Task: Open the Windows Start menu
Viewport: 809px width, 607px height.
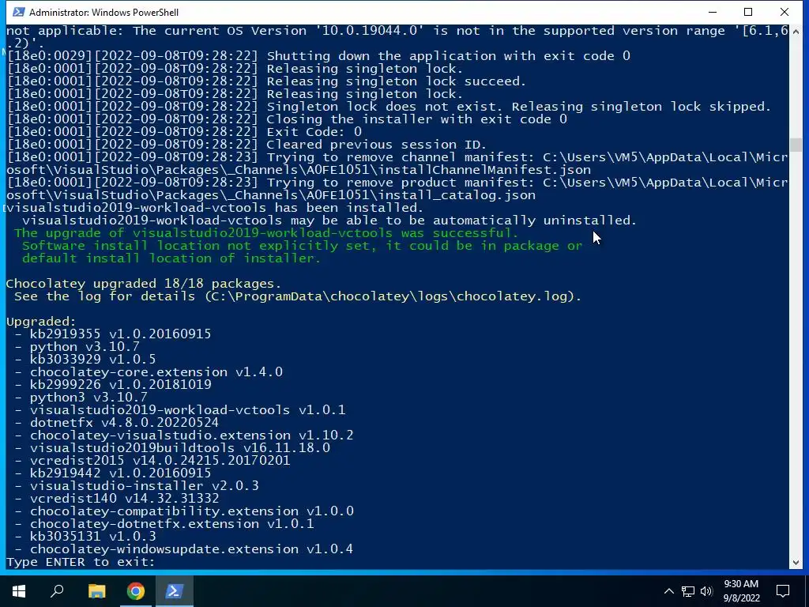Action: click(19, 591)
